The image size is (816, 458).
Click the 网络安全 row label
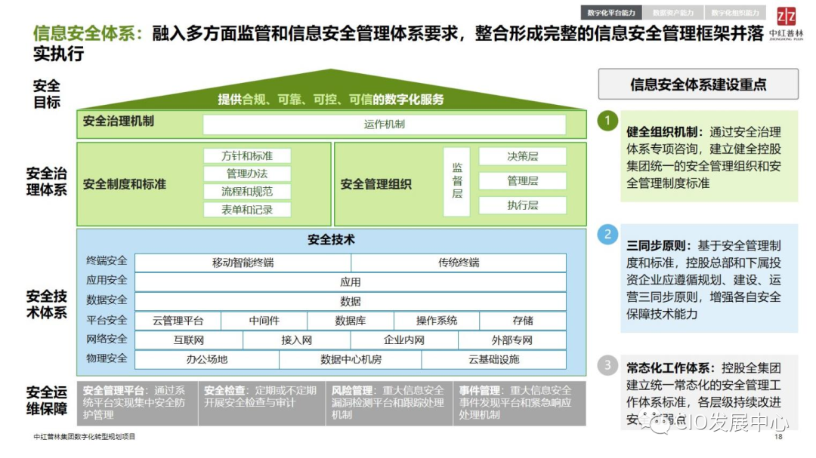[107, 339]
